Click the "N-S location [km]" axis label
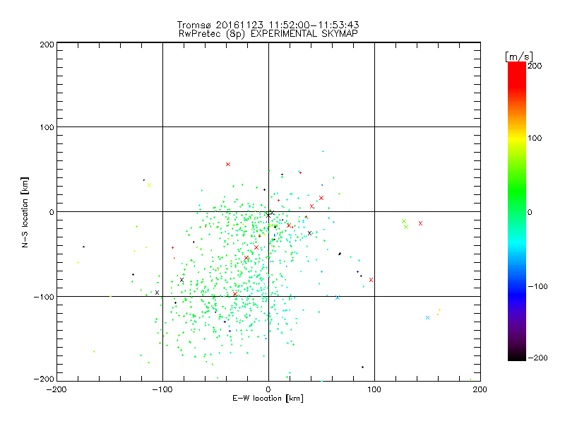 25,213
